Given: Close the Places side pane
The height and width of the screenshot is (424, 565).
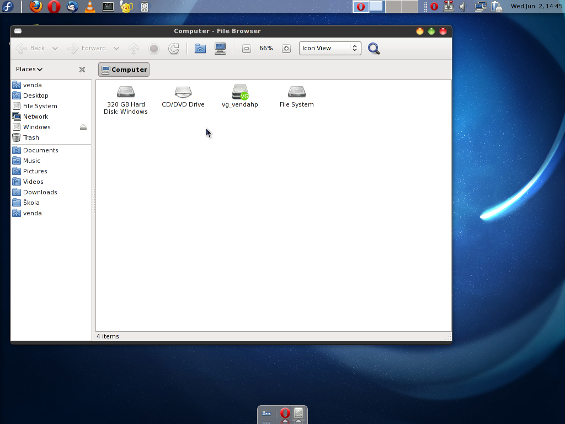Looking at the screenshot, I should coord(82,70).
